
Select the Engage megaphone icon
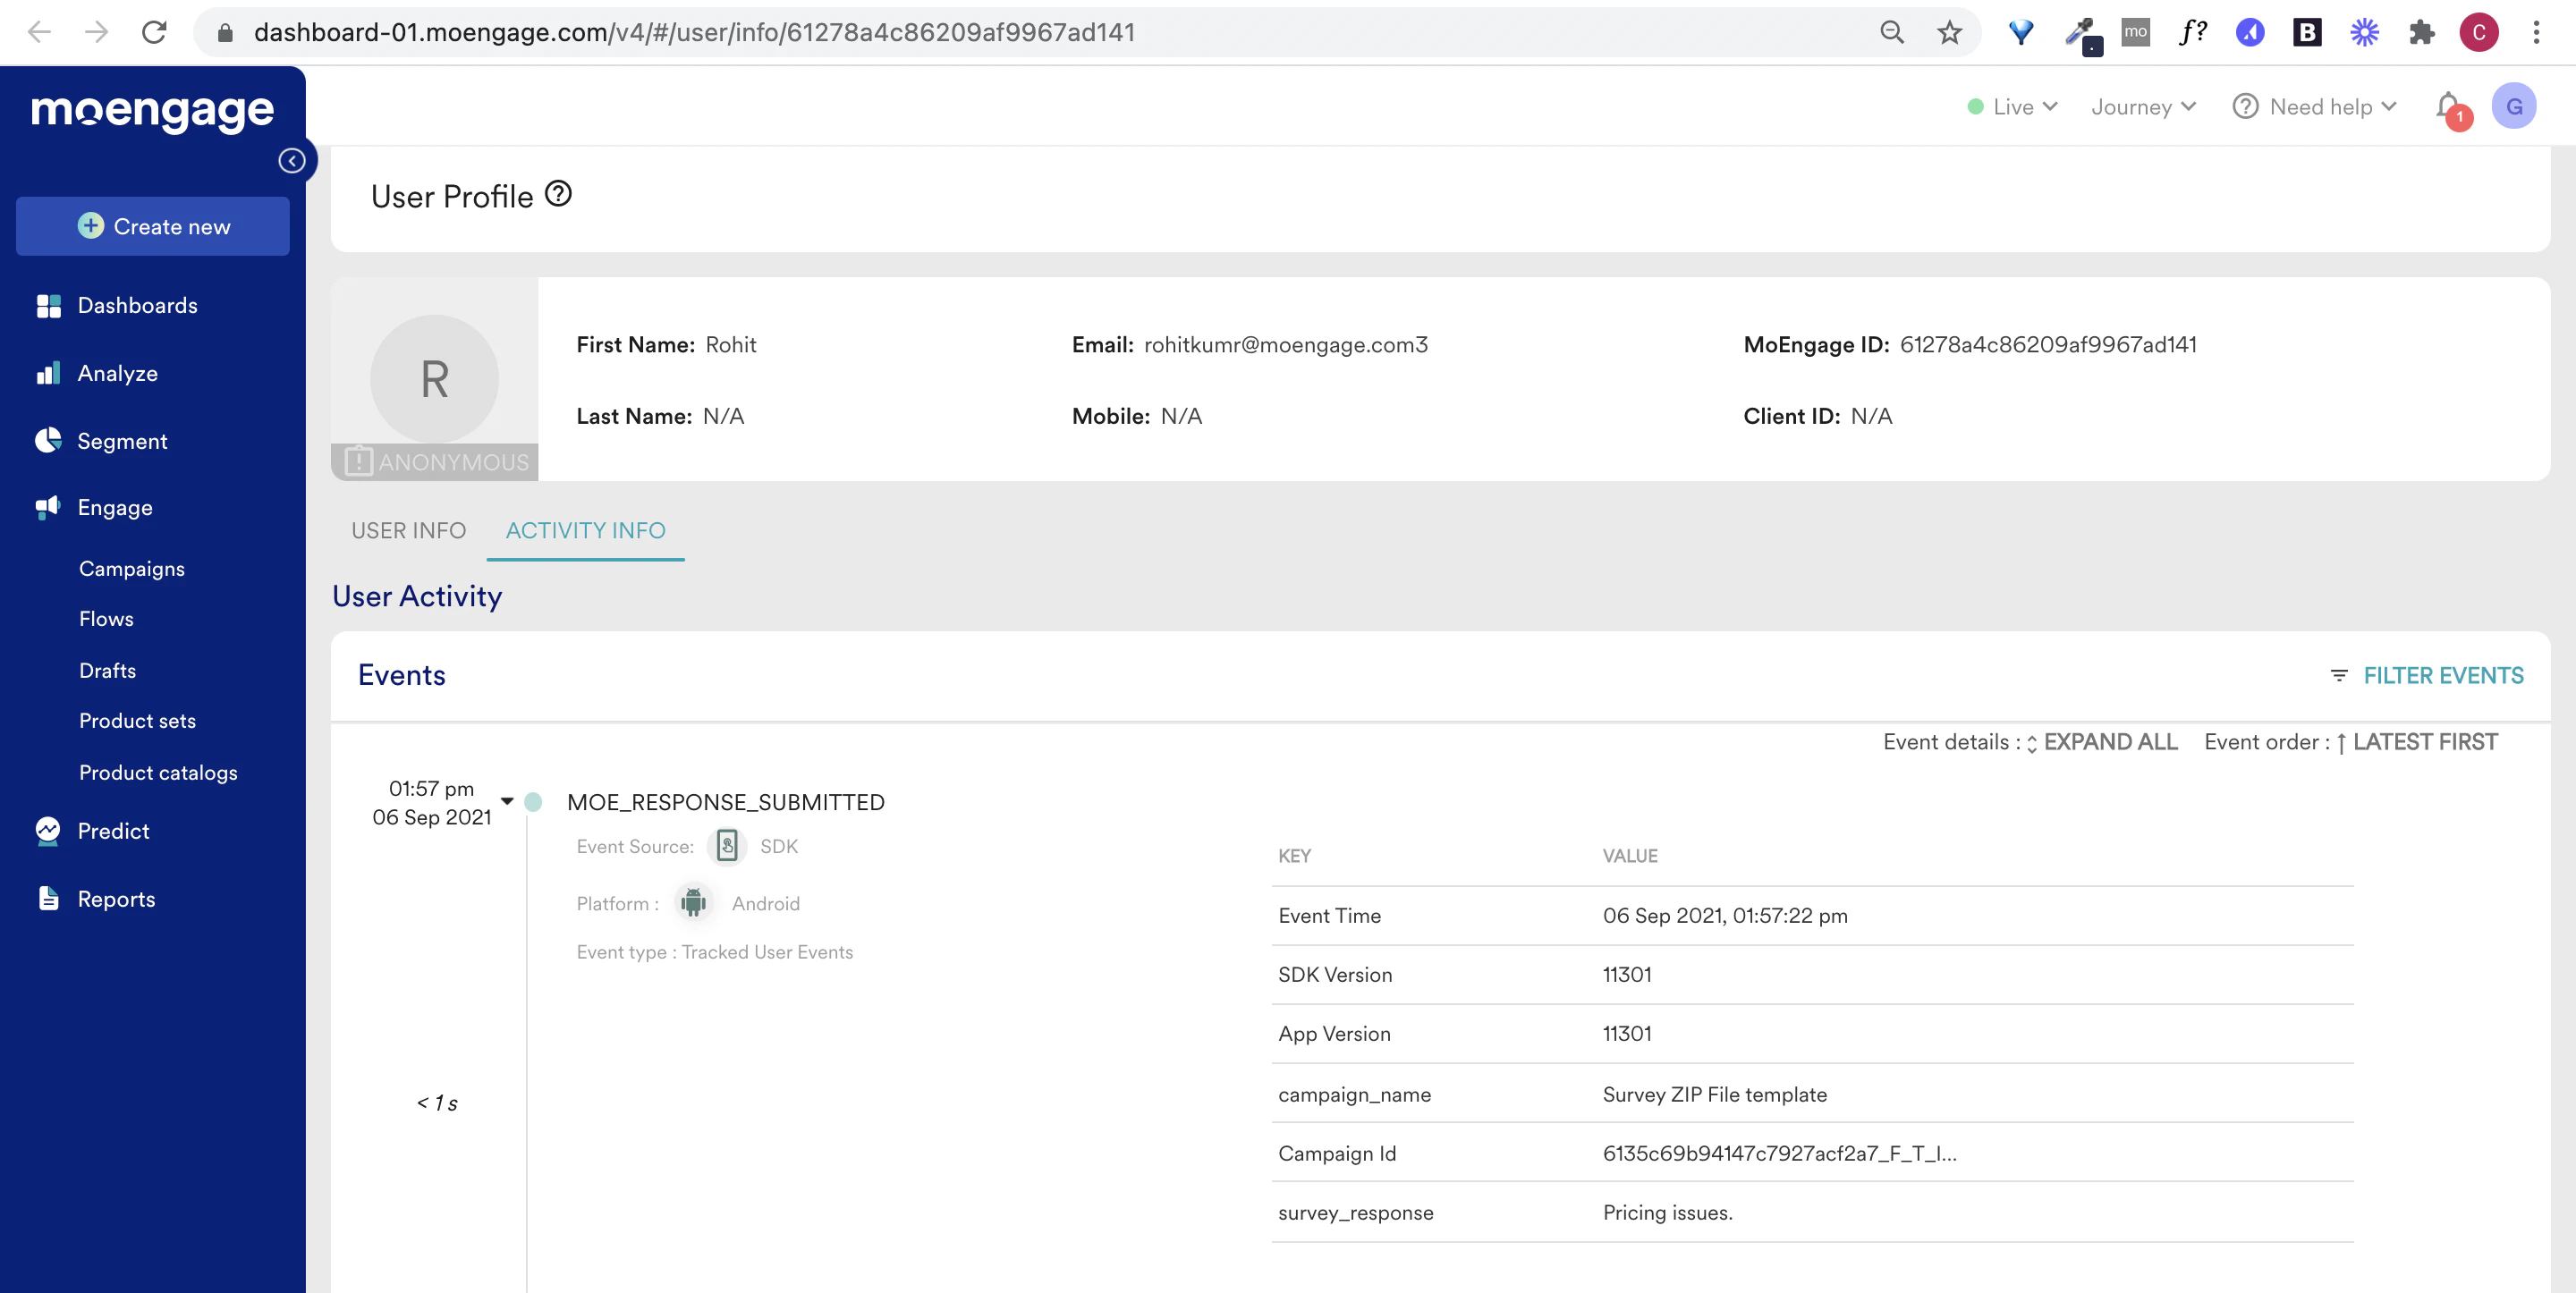(x=47, y=507)
